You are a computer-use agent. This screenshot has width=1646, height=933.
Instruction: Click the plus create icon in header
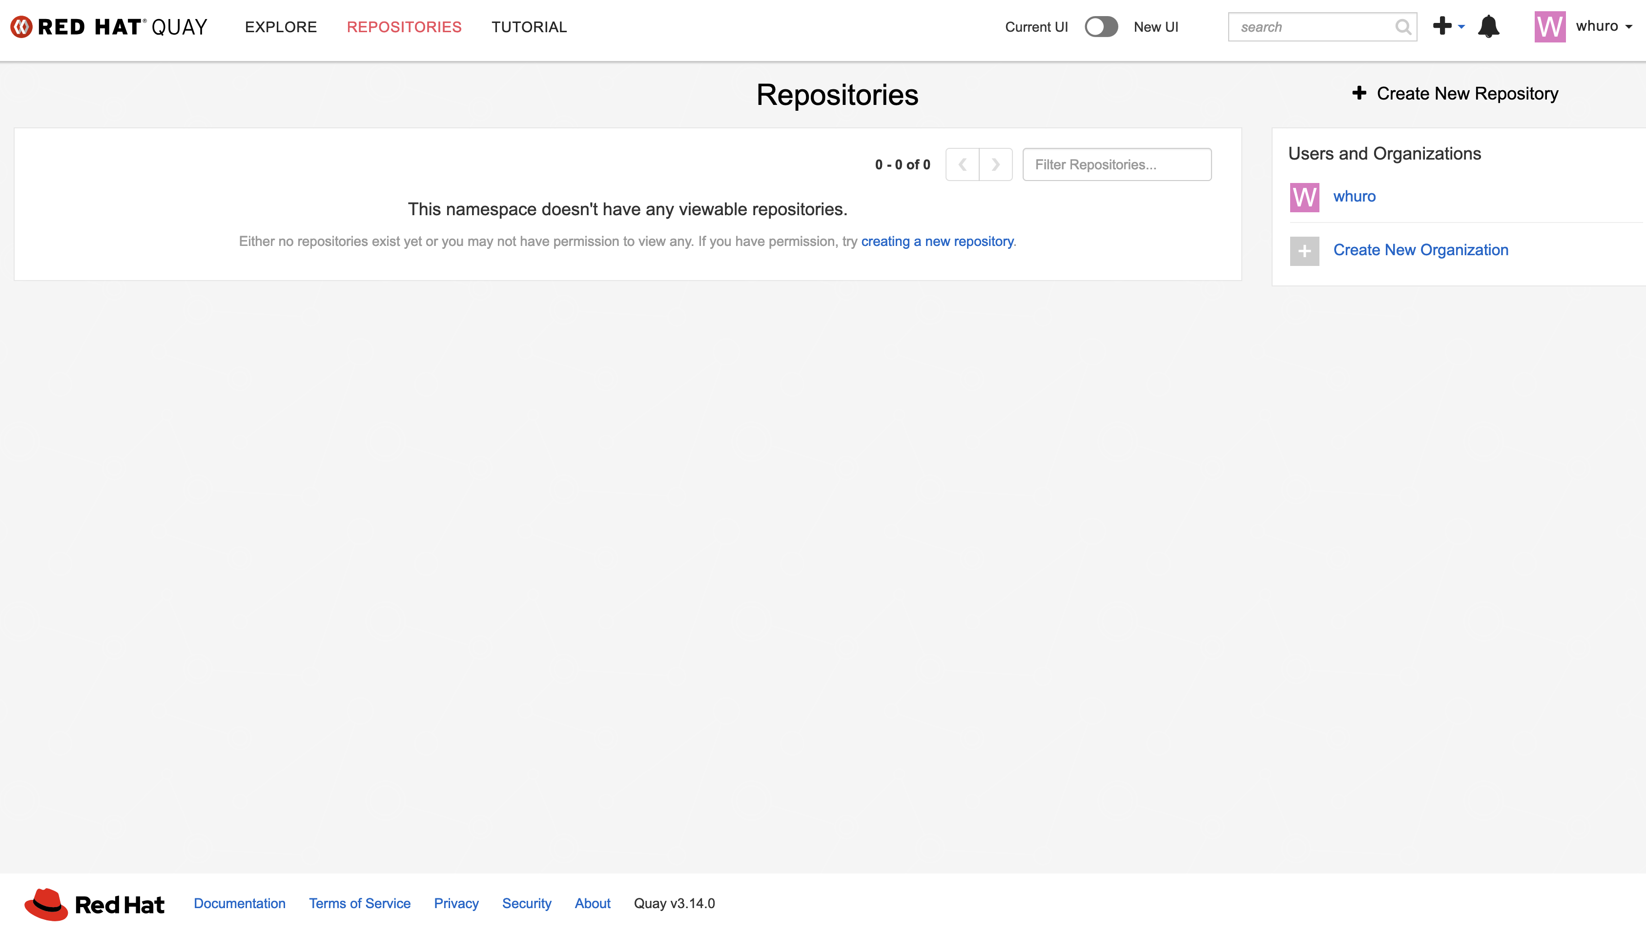coord(1443,26)
